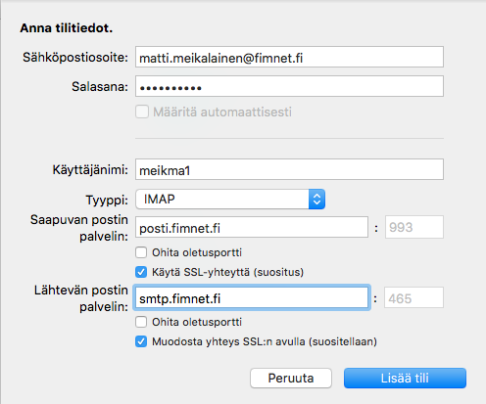486x404 pixels.
Task: Open the IMAP account type pop-up menu
Action: pos(230,199)
